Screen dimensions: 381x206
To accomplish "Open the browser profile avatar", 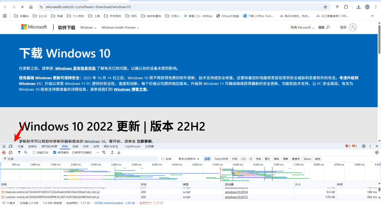I will [x=367, y=7].
